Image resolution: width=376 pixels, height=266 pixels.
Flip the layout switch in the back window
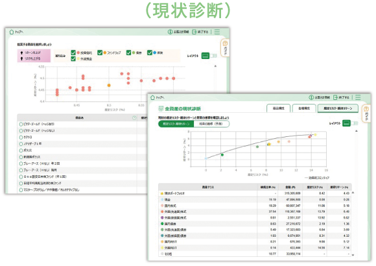(x=213, y=56)
